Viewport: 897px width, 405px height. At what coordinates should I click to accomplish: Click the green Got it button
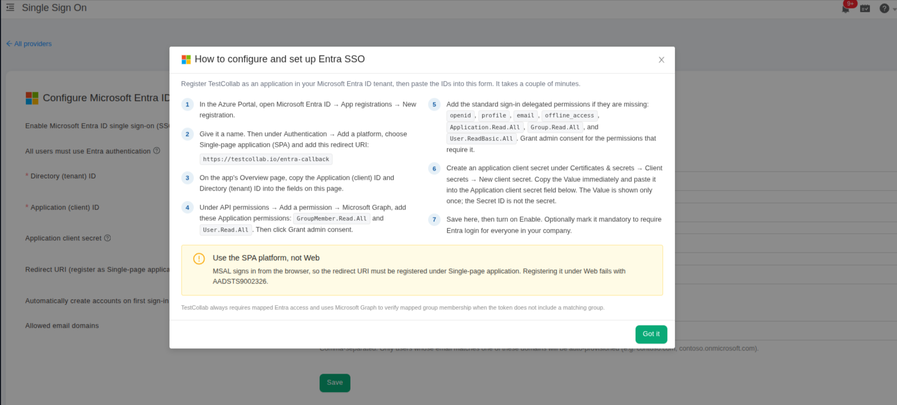point(651,334)
